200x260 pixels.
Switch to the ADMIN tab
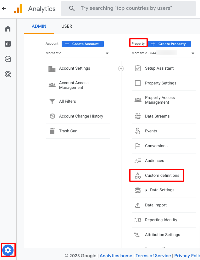pyautogui.click(x=39, y=26)
